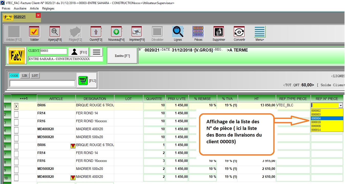Open the Menu+ icon

pyautogui.click(x=260, y=32)
